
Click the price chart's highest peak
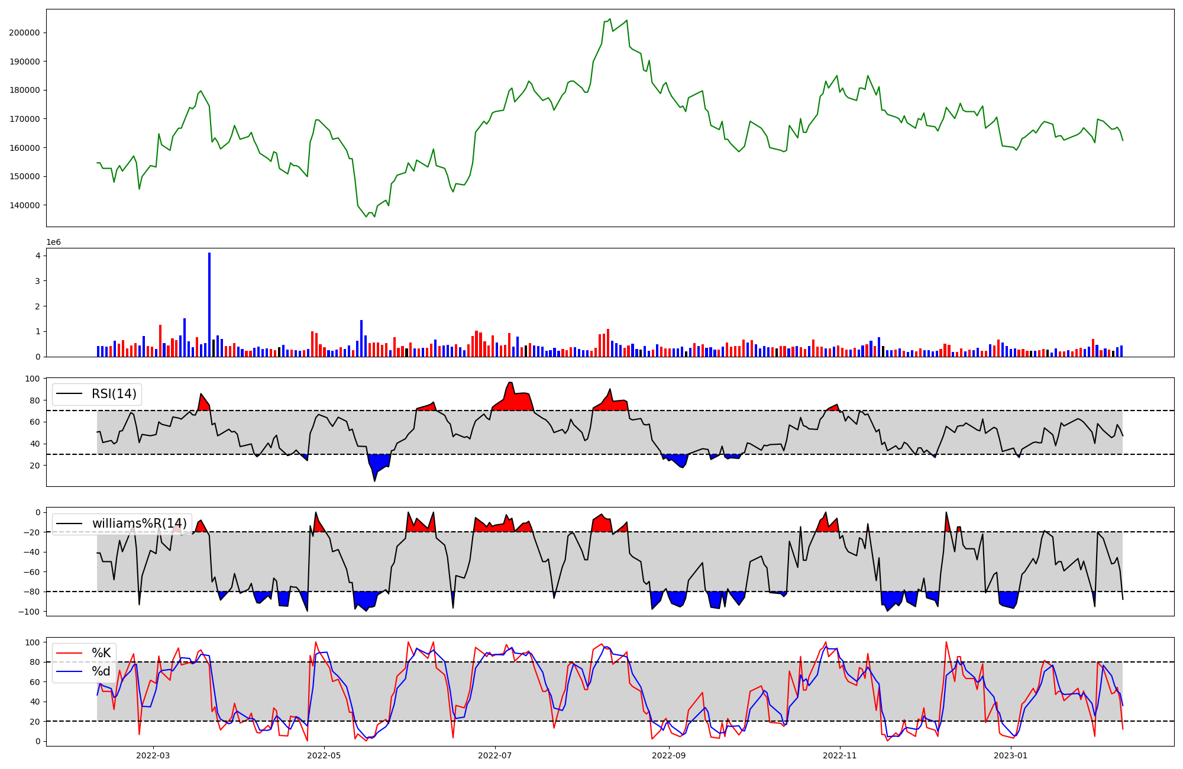[610, 19]
